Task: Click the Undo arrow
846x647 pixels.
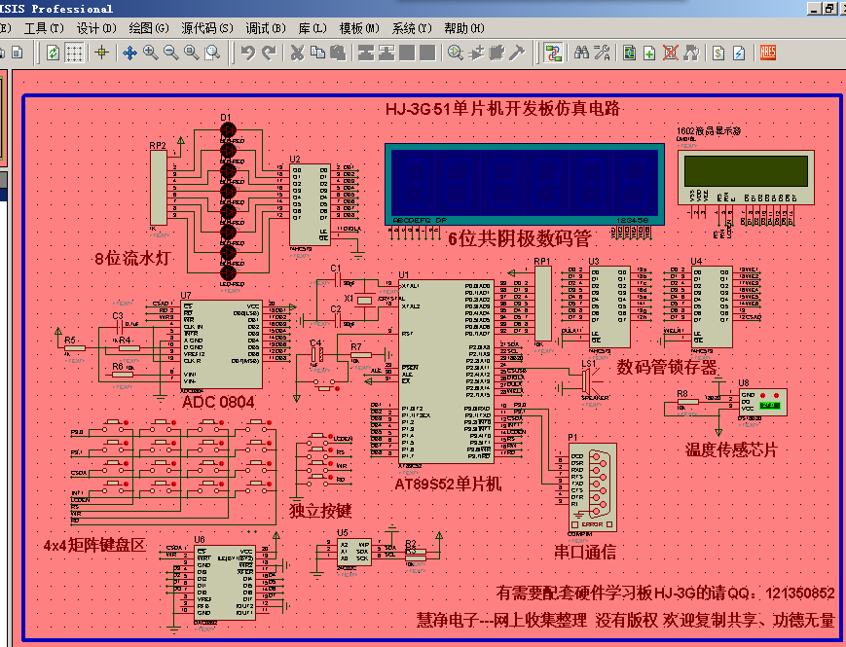Action: click(247, 53)
